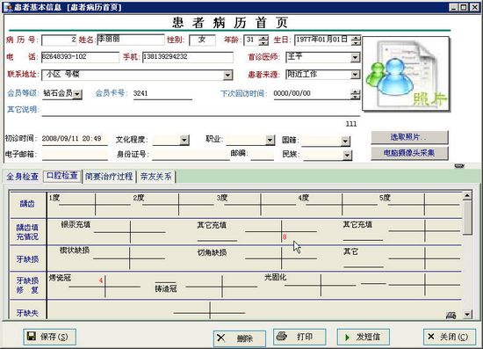Screen dimensions: 483x349
Task: Click the 选取照片 button
Action: coord(409,137)
